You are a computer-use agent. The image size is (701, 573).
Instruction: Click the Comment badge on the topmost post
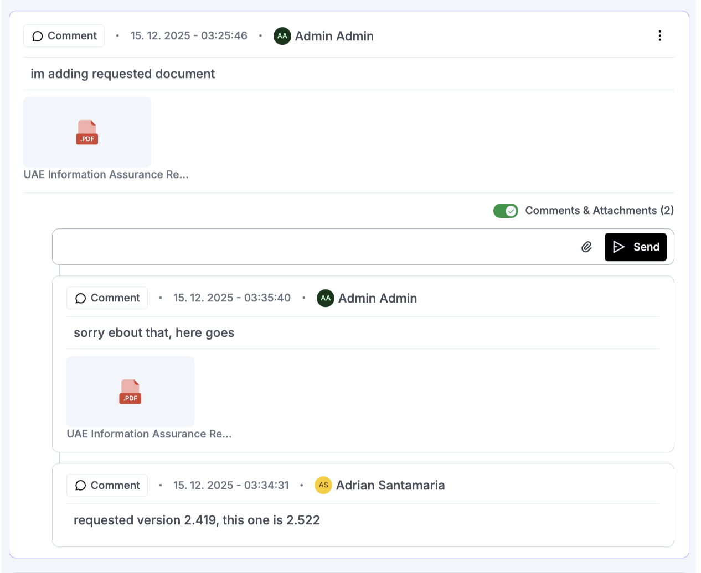[64, 36]
